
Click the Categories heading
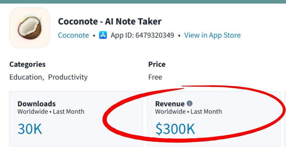[27, 64]
